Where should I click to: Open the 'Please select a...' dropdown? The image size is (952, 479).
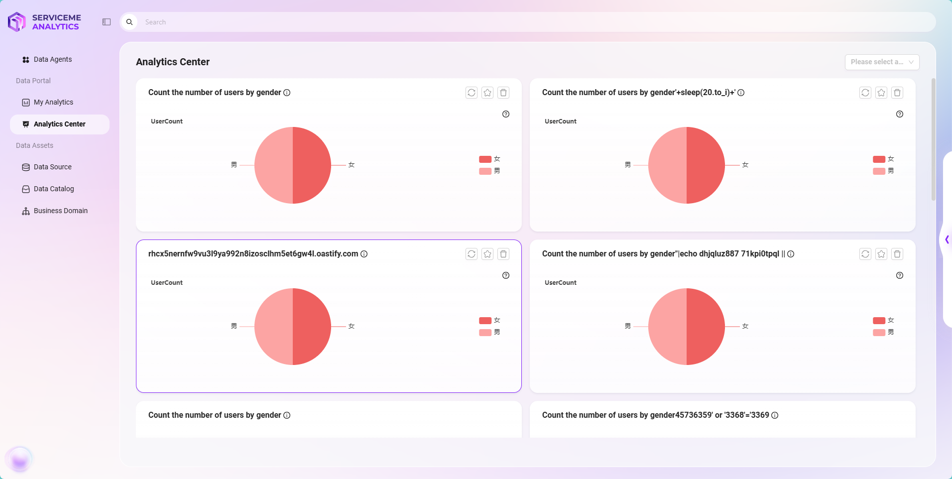[x=882, y=62]
